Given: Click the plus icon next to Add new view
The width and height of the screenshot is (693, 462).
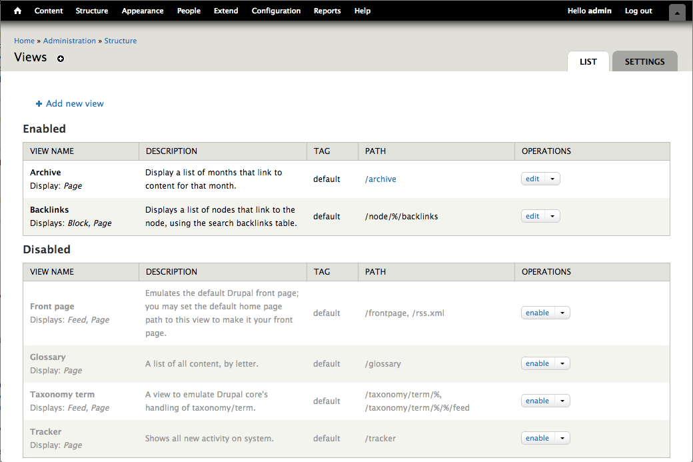Looking at the screenshot, I should [39, 103].
